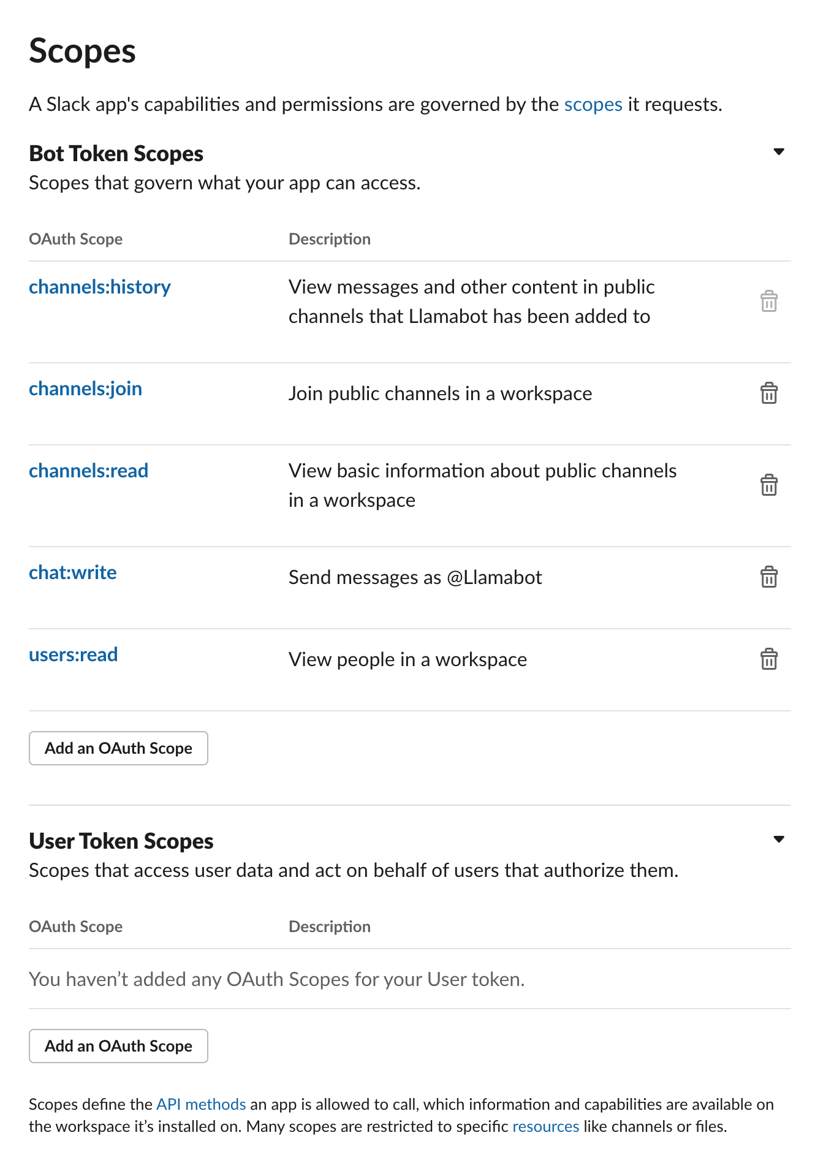Remove the channels:join scope via trash icon
Screen dimensions: 826x1168
(768, 393)
